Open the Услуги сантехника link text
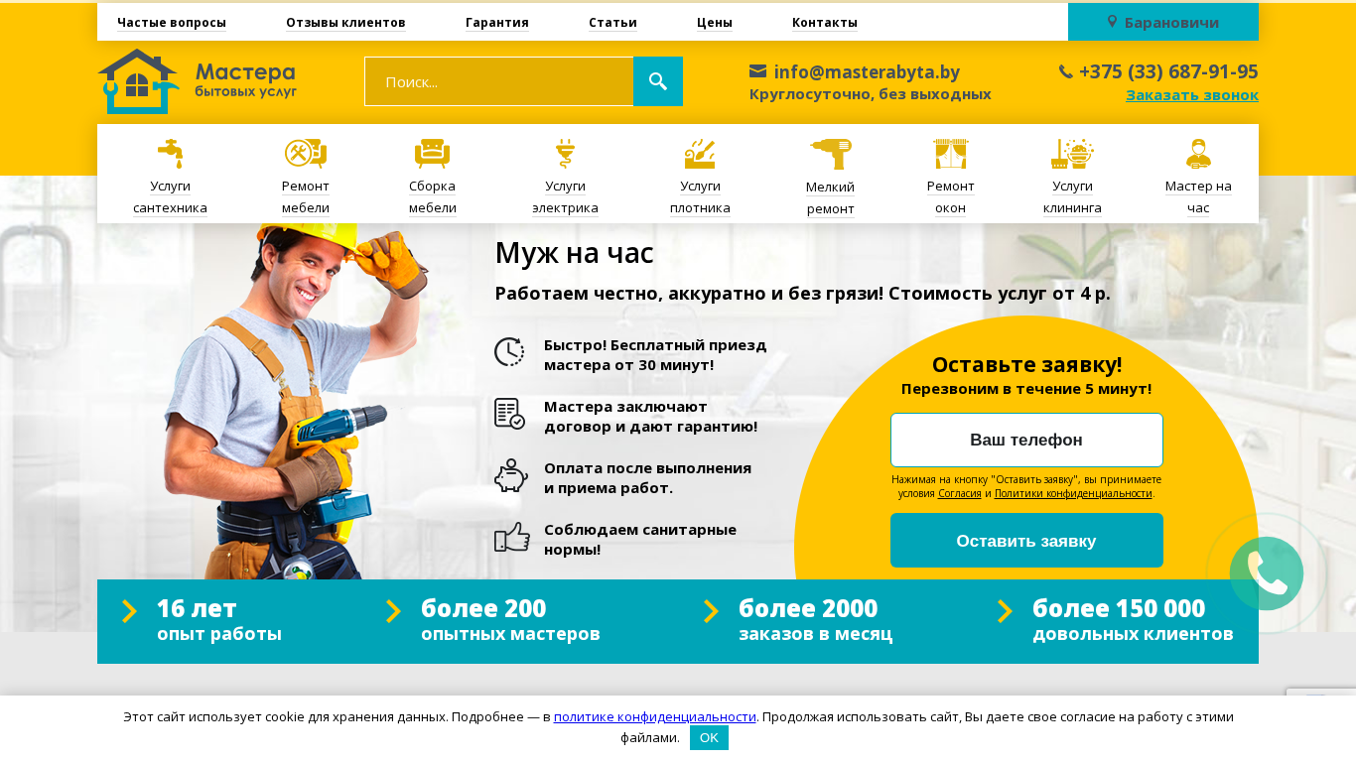This screenshot has height=762, width=1356. [171, 196]
